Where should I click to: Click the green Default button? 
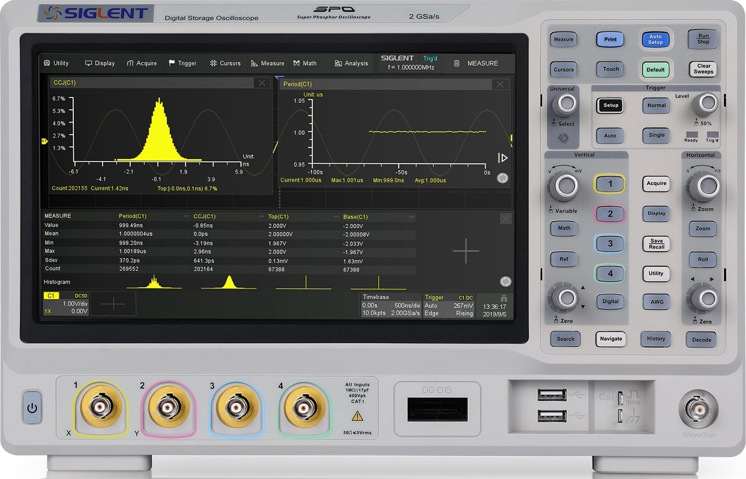click(x=655, y=70)
